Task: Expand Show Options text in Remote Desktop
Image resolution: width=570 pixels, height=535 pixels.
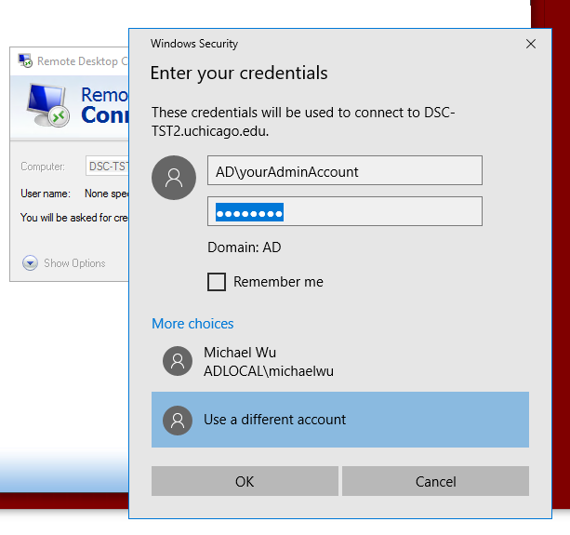Action: 74,263
